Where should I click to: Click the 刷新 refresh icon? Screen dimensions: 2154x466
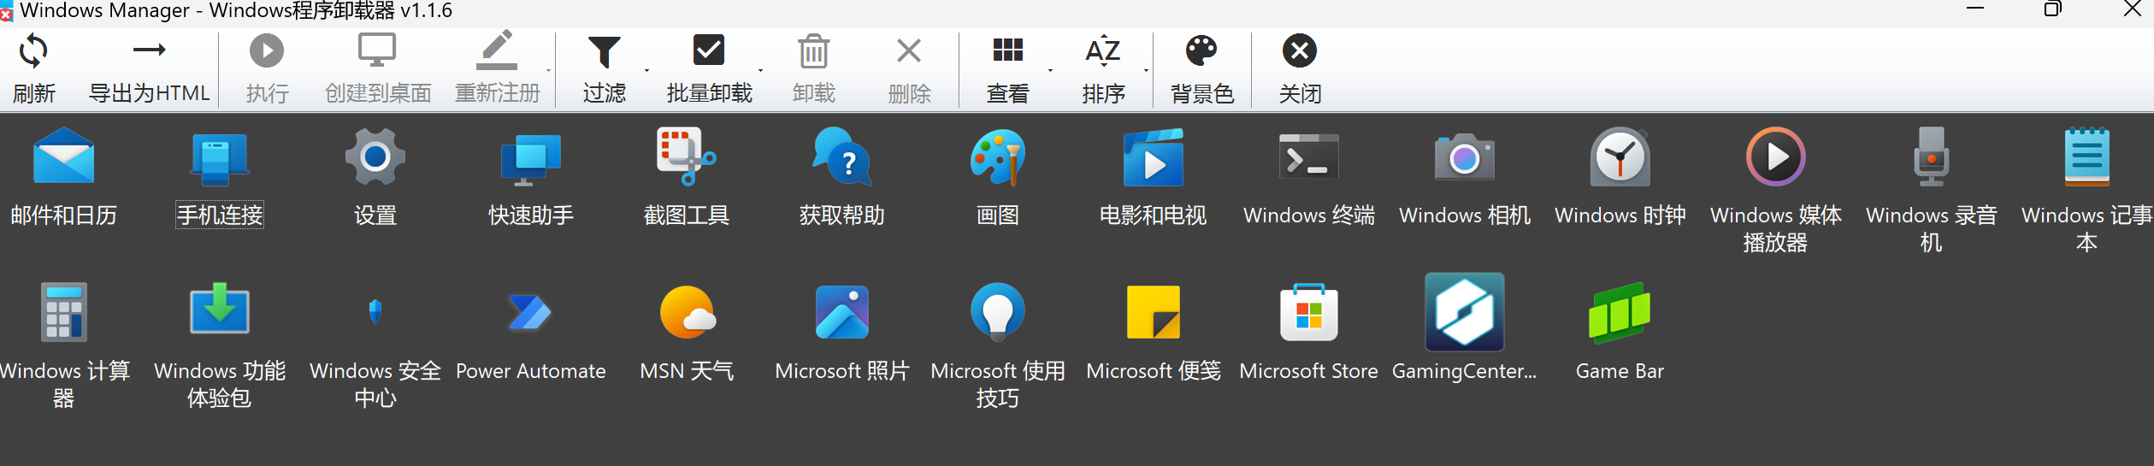pyautogui.click(x=33, y=51)
